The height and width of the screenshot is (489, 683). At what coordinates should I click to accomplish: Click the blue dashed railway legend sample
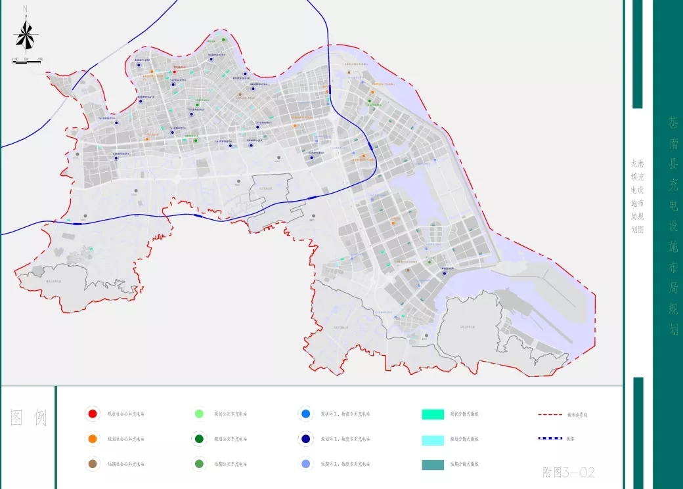pos(550,438)
